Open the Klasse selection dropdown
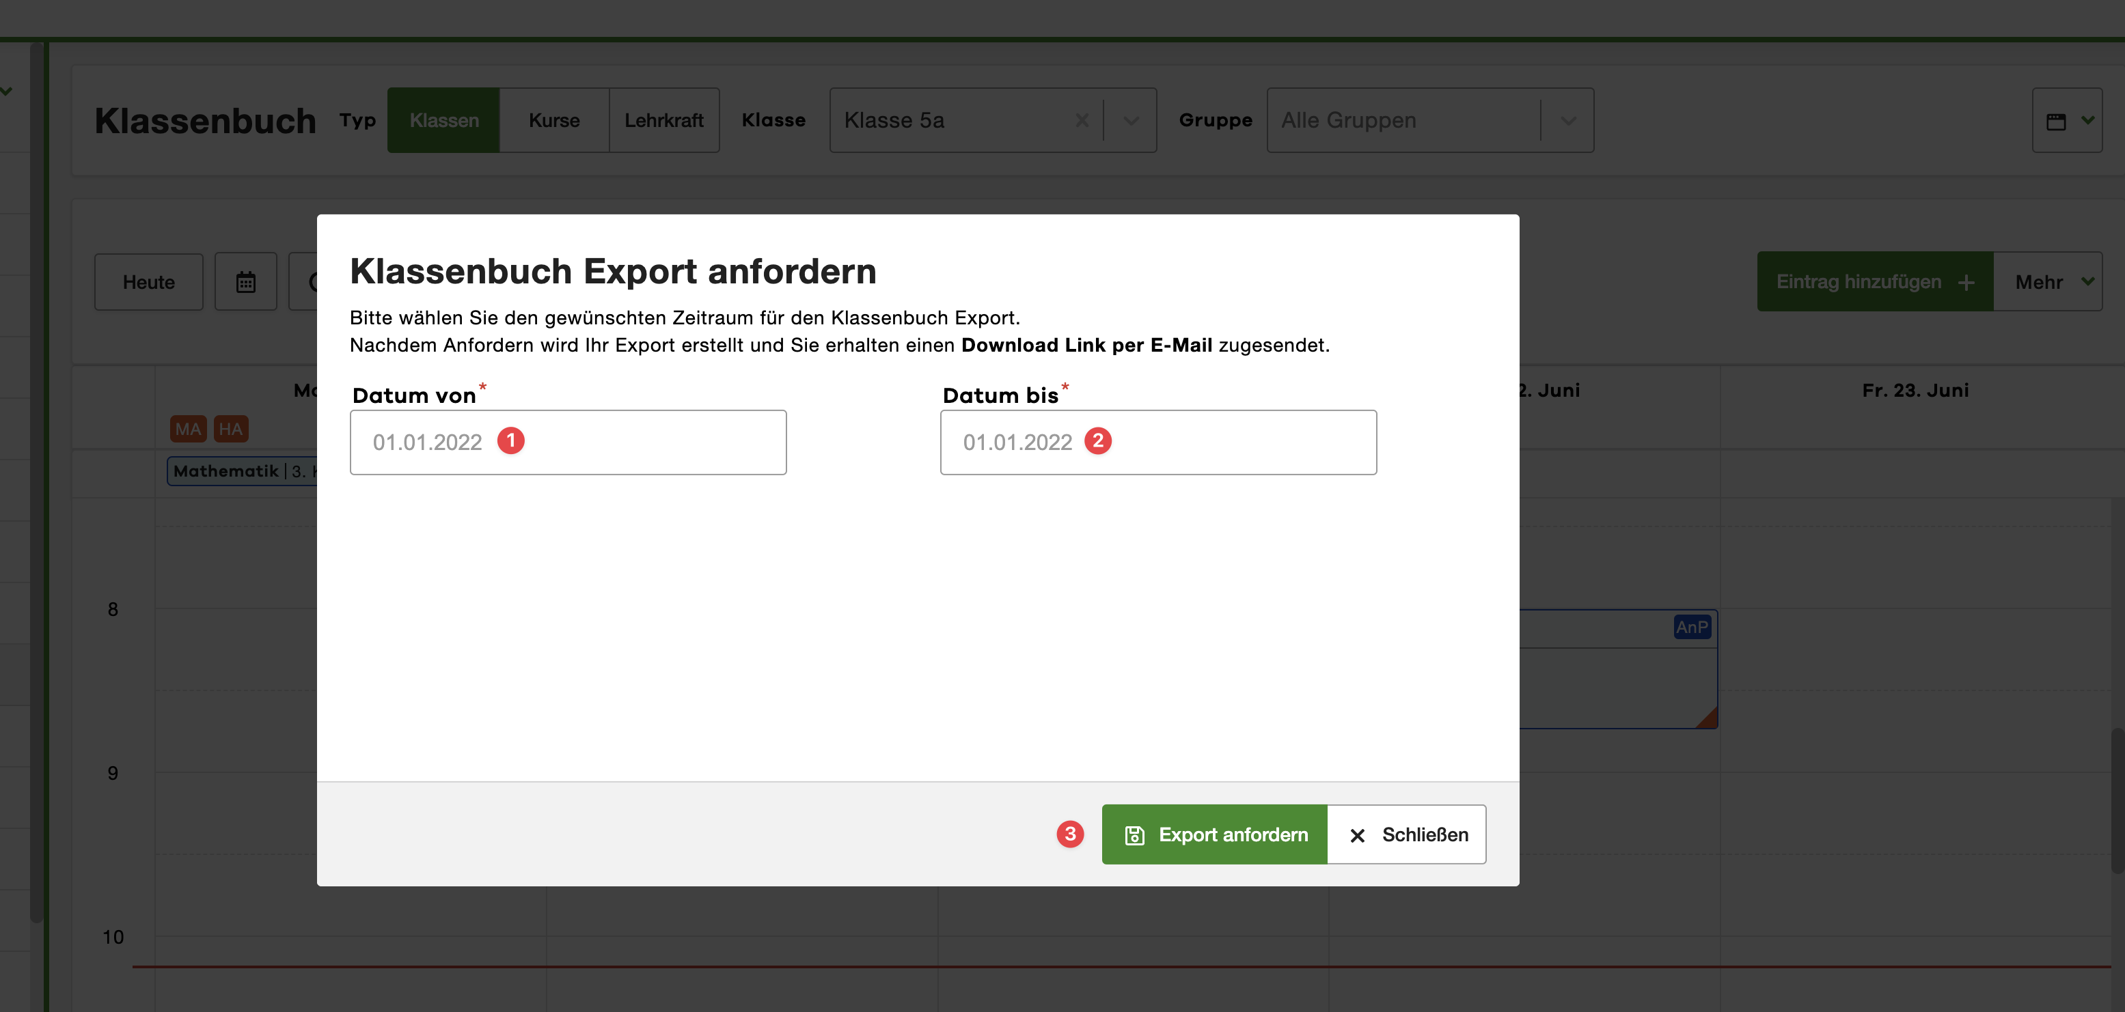 point(1130,120)
